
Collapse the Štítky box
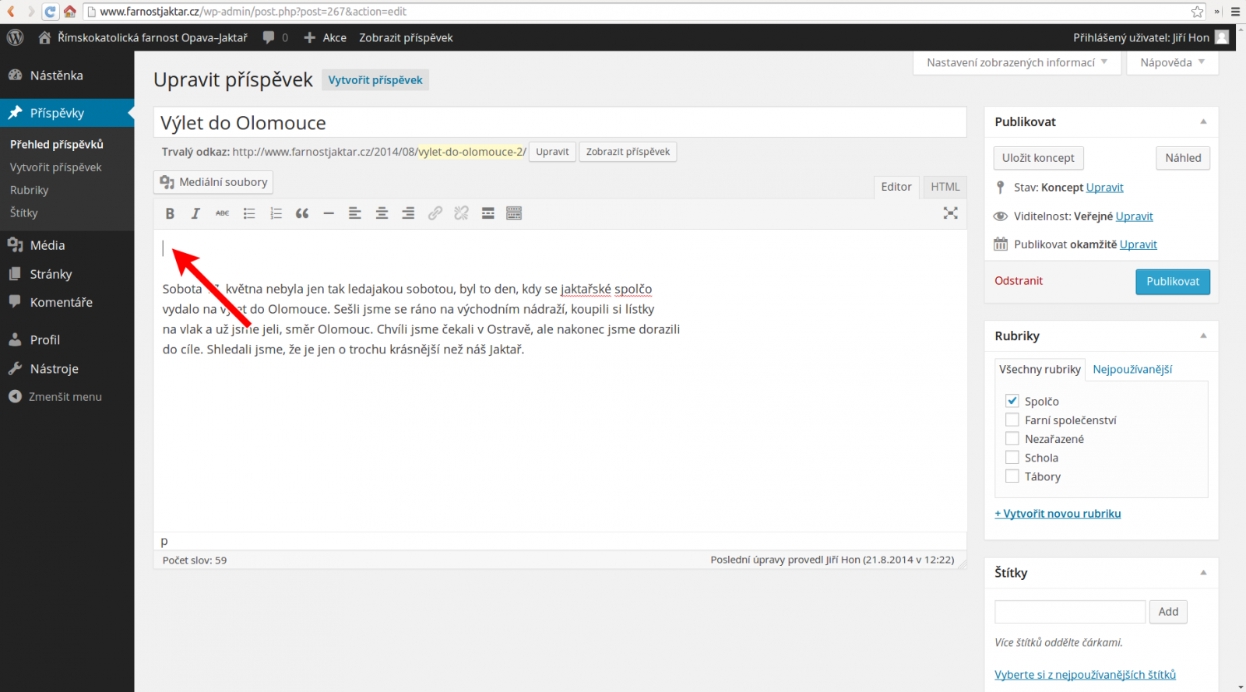(1203, 572)
